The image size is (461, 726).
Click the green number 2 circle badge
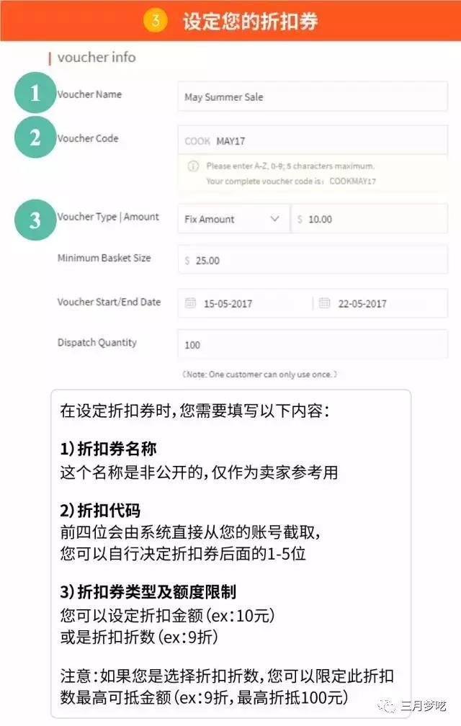coord(35,138)
